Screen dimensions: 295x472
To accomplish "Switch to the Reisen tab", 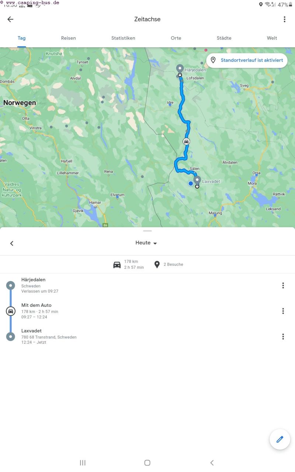I will 69,38.
